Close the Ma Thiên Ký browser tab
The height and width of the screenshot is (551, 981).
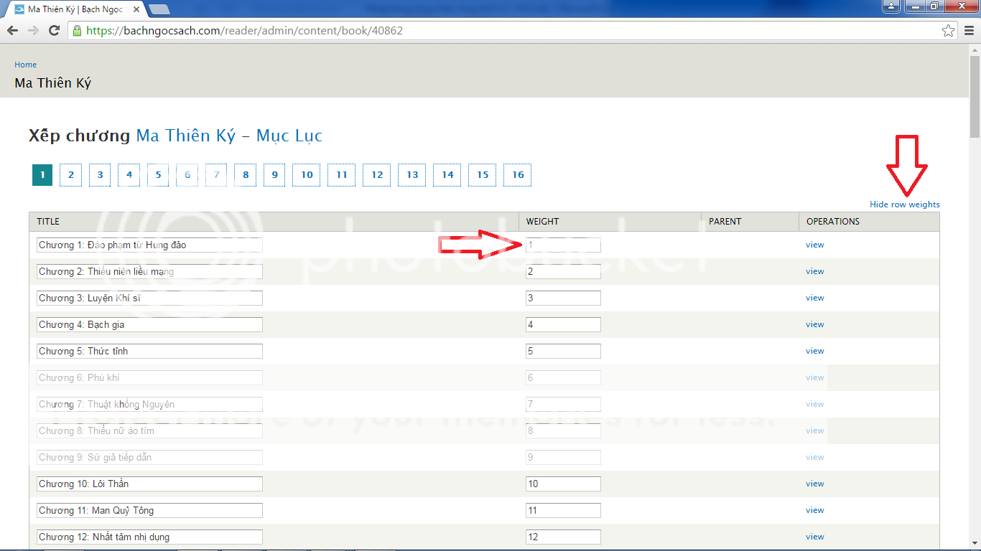[x=136, y=9]
